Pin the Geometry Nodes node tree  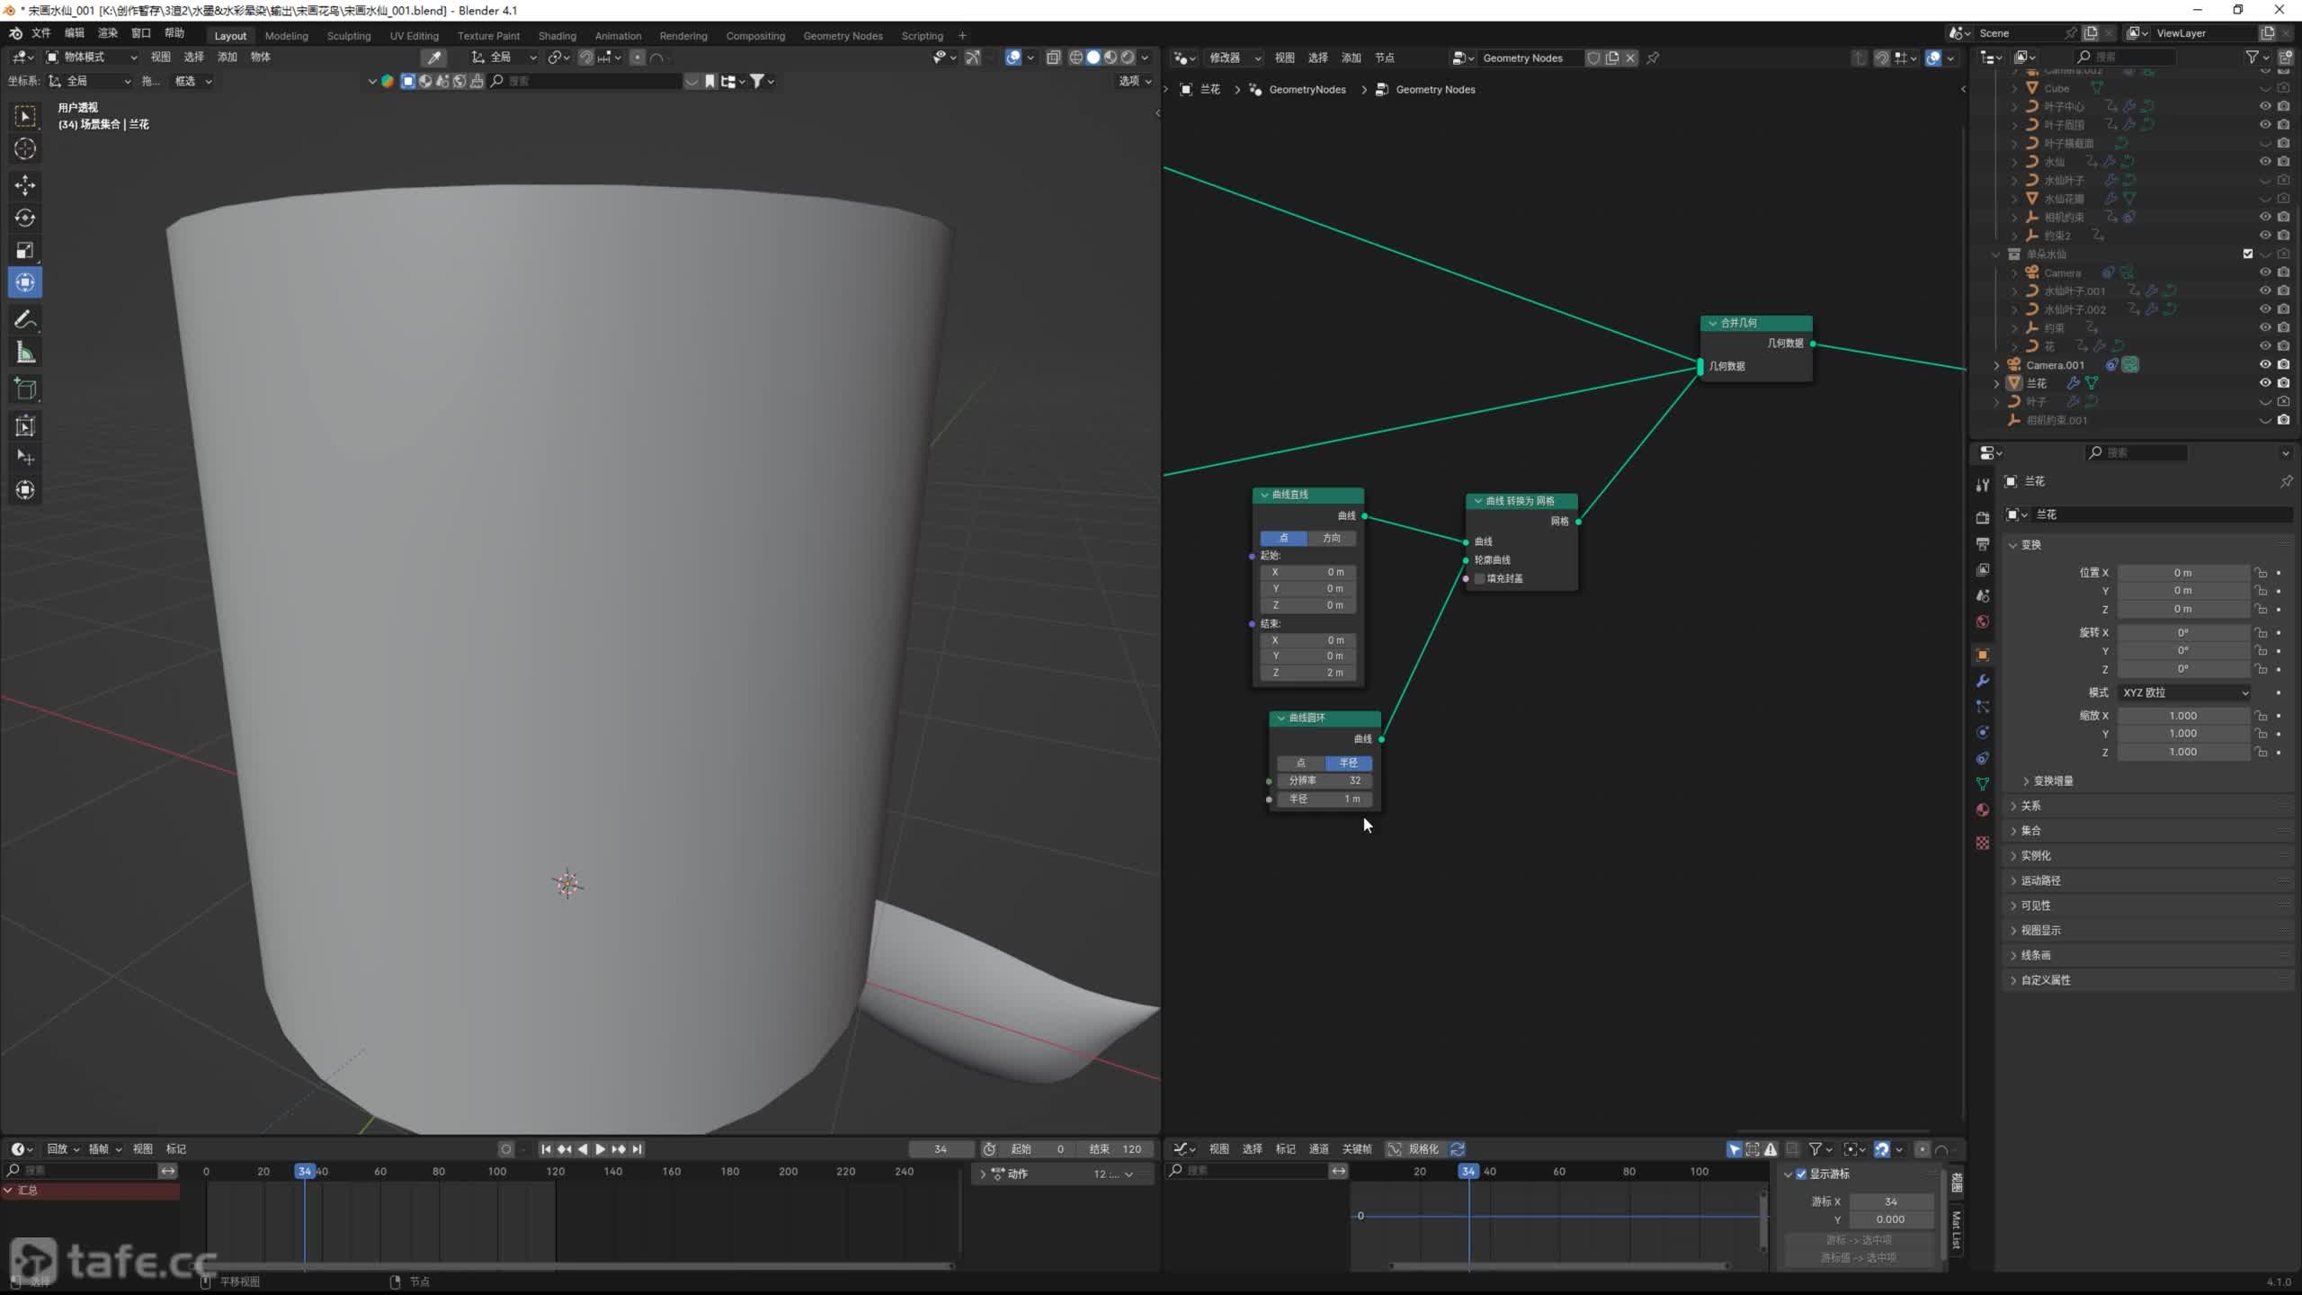pos(1653,58)
